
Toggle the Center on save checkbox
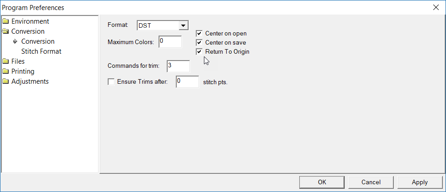(199, 42)
